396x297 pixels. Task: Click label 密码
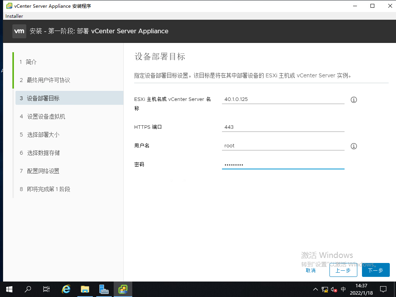[x=139, y=164]
